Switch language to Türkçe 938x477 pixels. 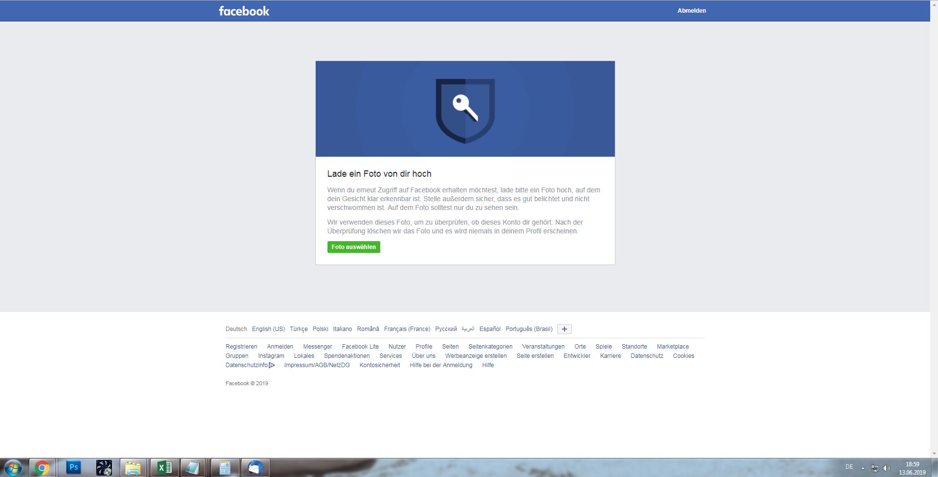299,329
